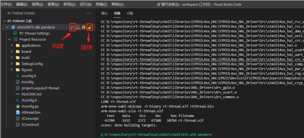Click the file icon of project.uvguix.rt-thread

click(18, 88)
